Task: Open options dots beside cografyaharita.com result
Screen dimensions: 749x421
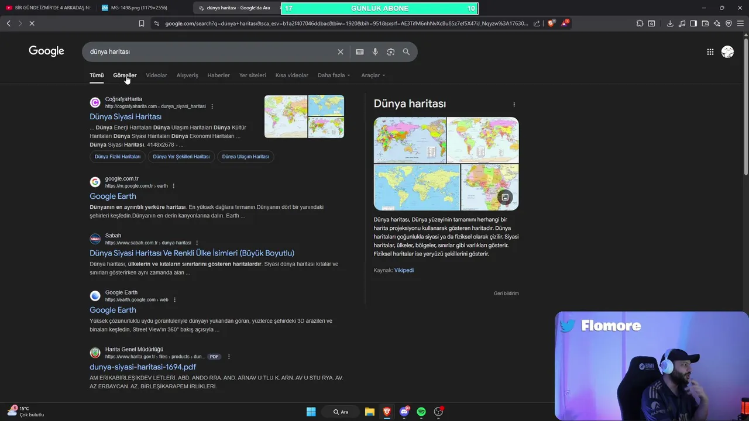Action: [212, 106]
